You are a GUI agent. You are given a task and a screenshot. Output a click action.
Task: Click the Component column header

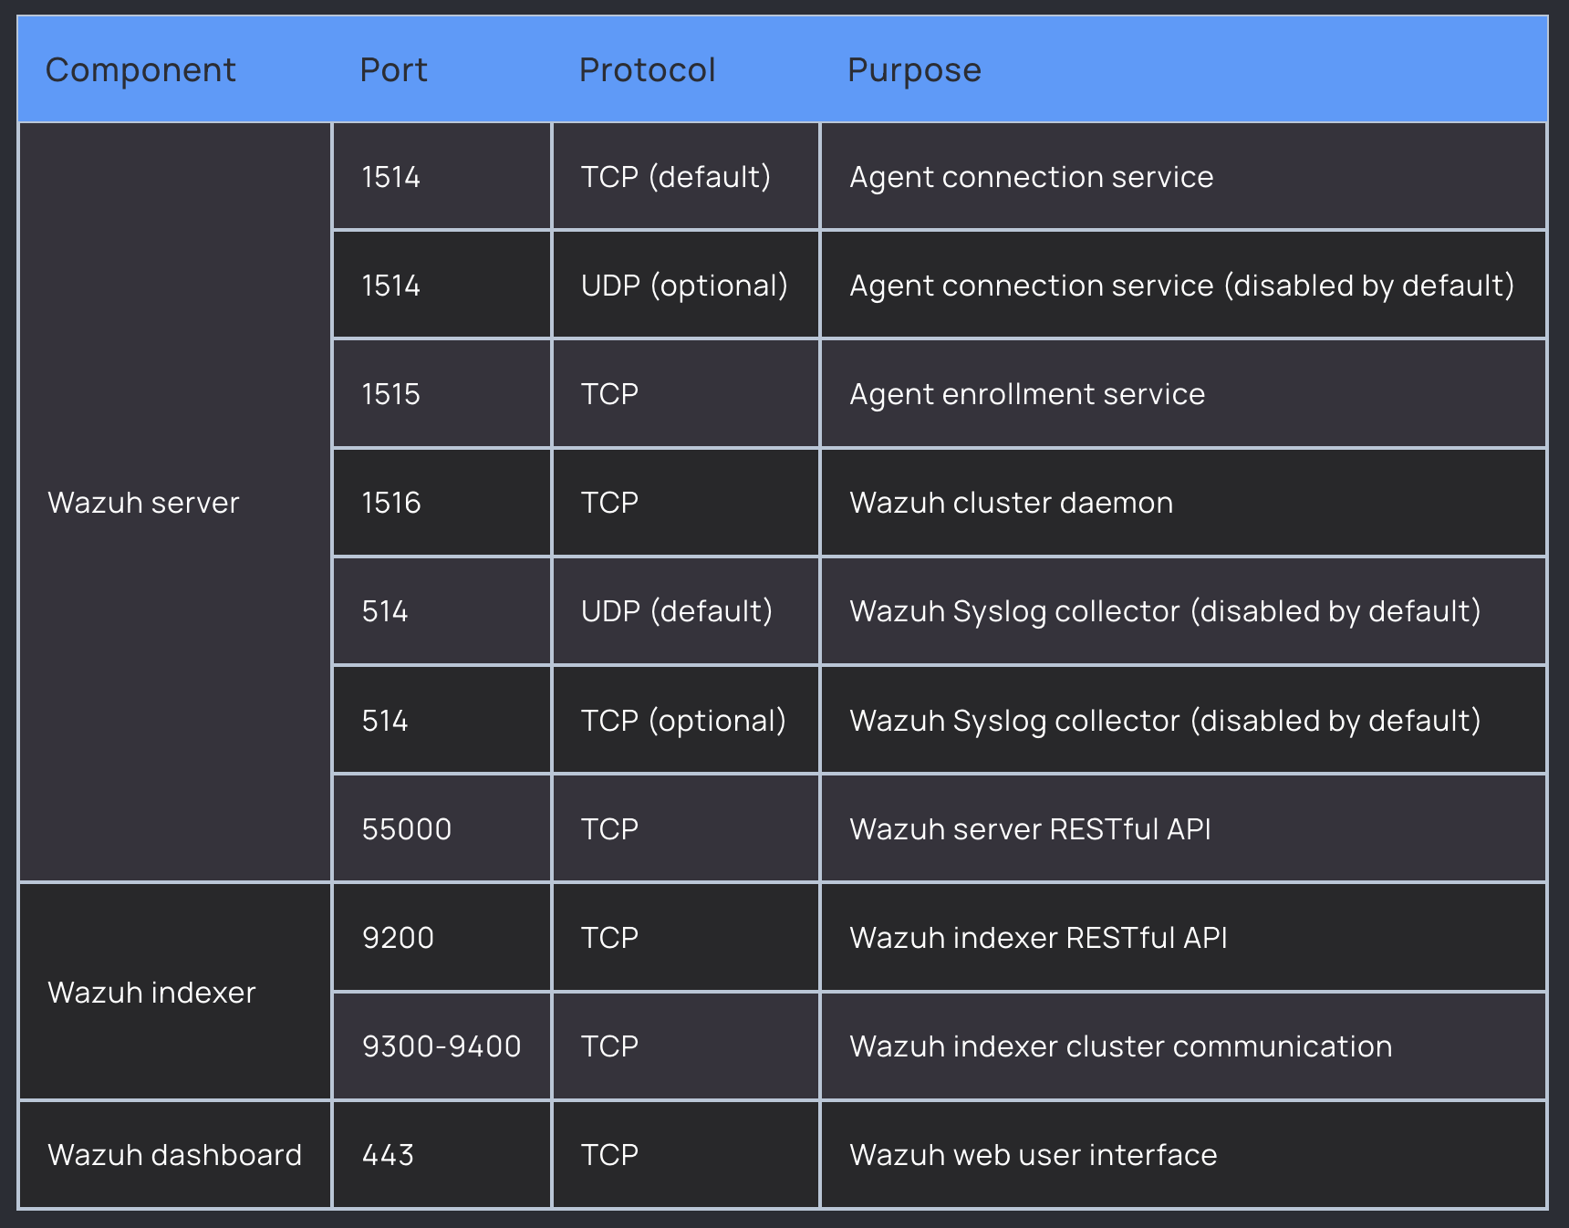pyautogui.click(x=141, y=69)
